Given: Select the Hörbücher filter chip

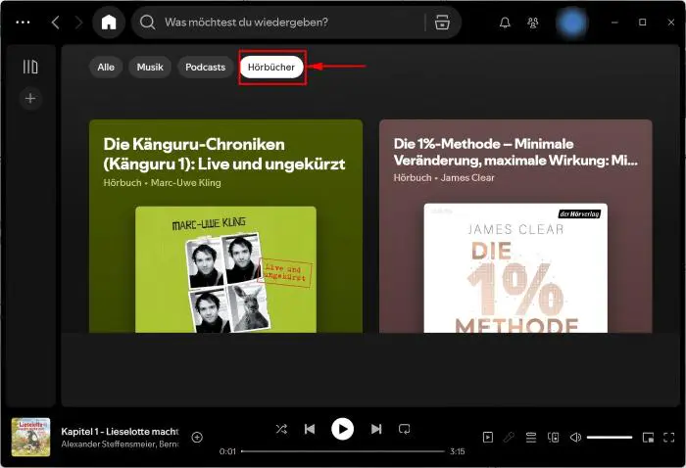Looking at the screenshot, I should [271, 67].
